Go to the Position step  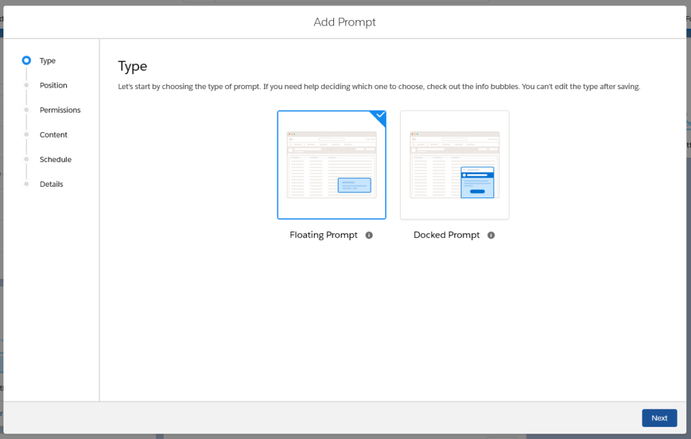click(x=53, y=86)
